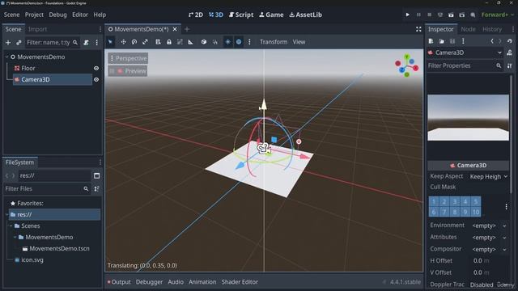This screenshot has width=518, height=291.
Task: Open the Debug menu
Action: point(57,15)
